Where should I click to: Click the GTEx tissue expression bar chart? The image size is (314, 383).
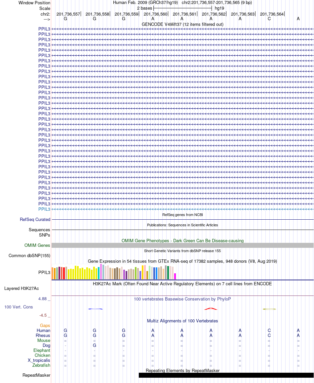[x=114, y=272]
